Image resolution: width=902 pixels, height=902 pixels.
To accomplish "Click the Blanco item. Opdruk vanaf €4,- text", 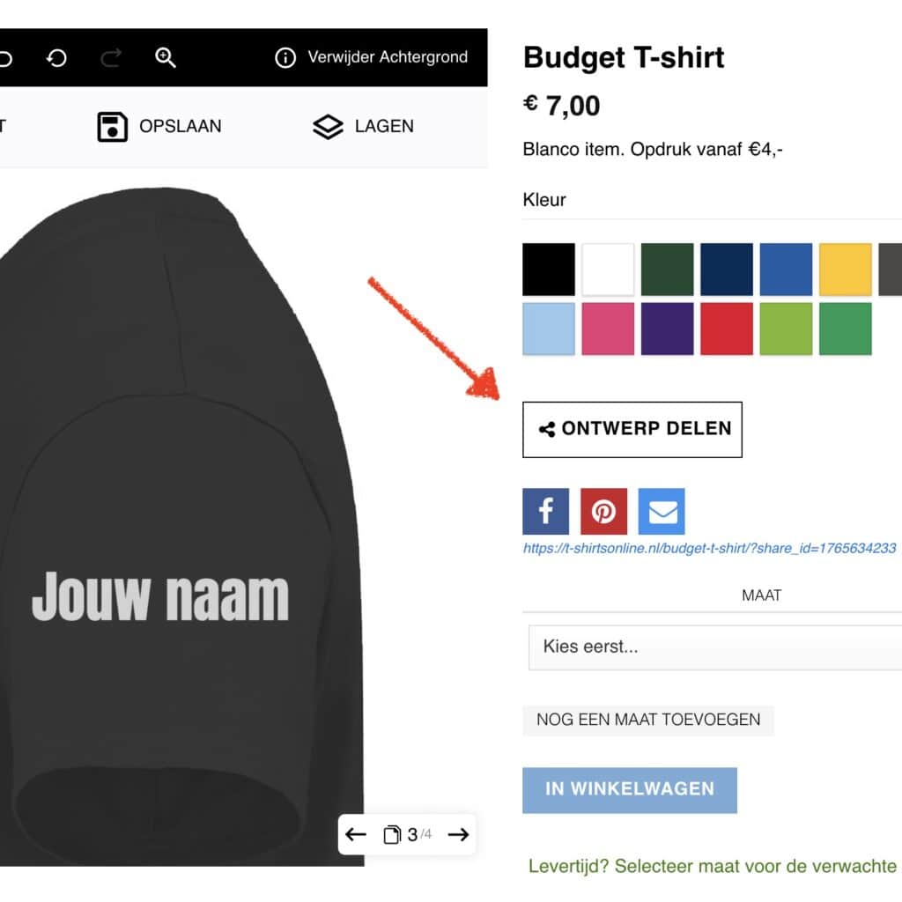I will coord(653,150).
